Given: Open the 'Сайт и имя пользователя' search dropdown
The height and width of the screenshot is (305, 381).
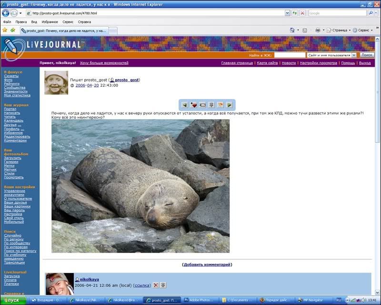Looking at the screenshot, I should point(331,55).
